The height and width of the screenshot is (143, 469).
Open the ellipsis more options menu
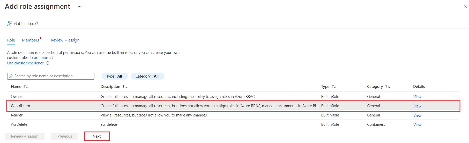79,7
